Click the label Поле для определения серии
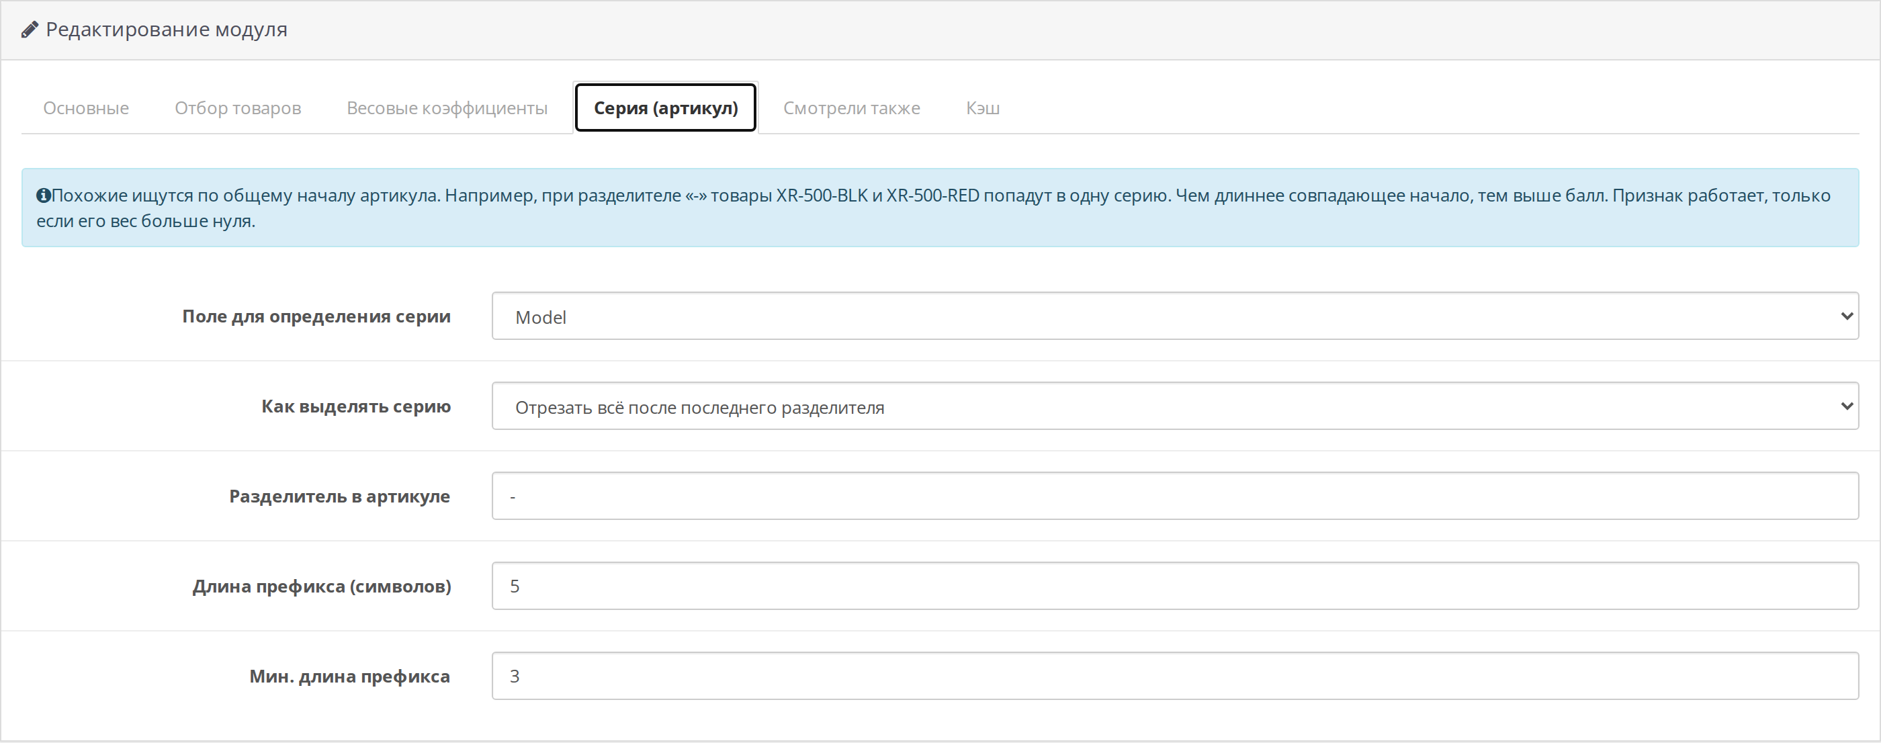Screen dimensions: 1881x743 pos(316,316)
